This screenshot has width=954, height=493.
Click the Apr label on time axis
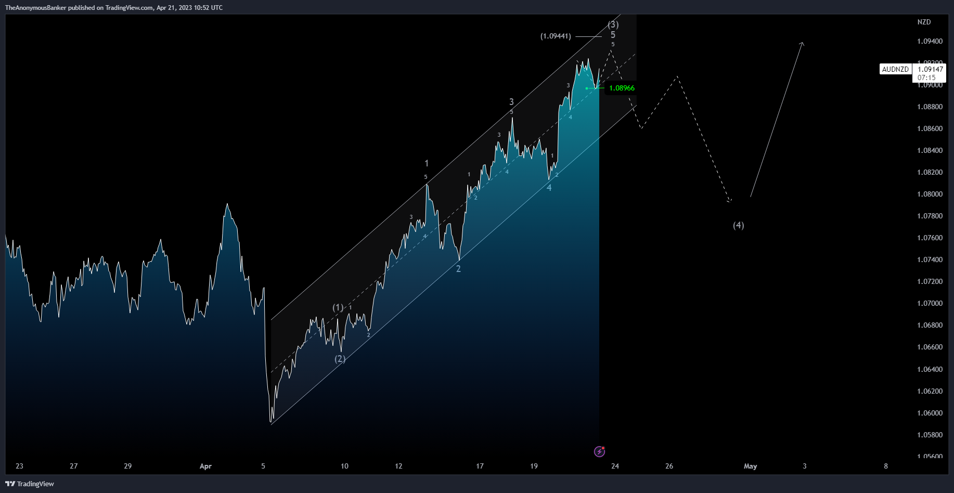[x=205, y=466]
